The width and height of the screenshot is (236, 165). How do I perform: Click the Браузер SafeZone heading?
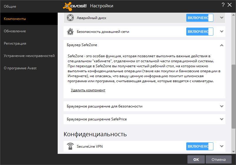(82, 45)
